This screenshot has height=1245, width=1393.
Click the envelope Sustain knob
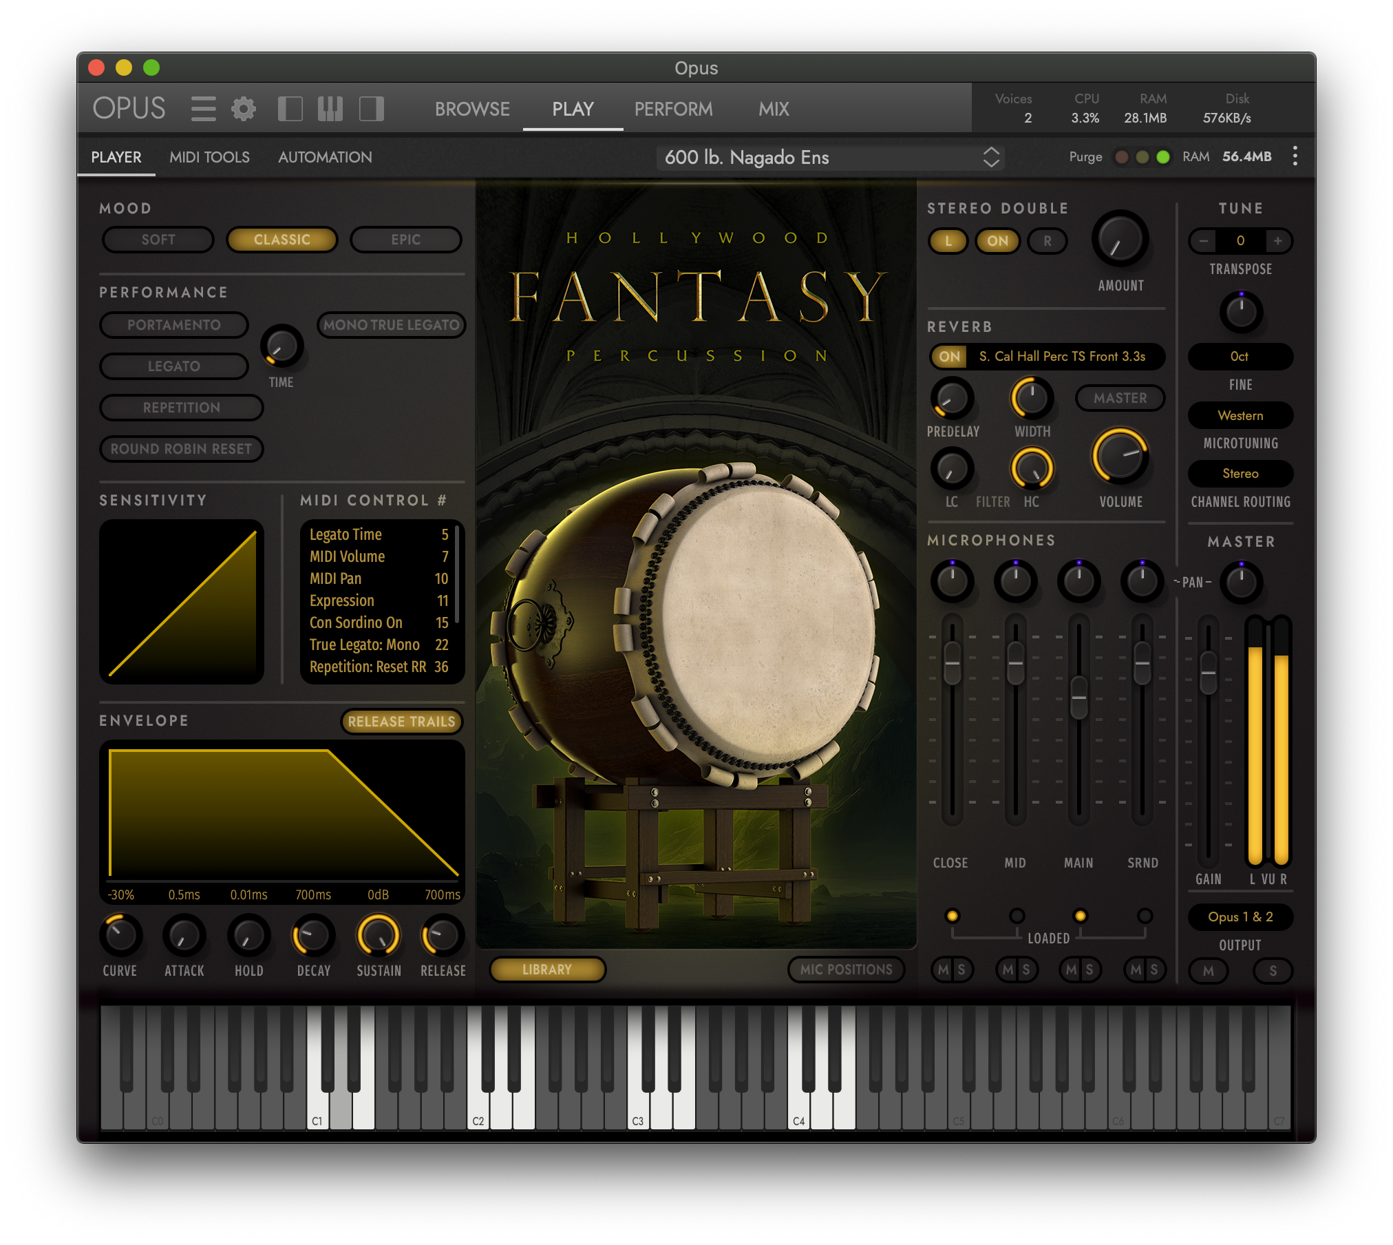(x=378, y=935)
